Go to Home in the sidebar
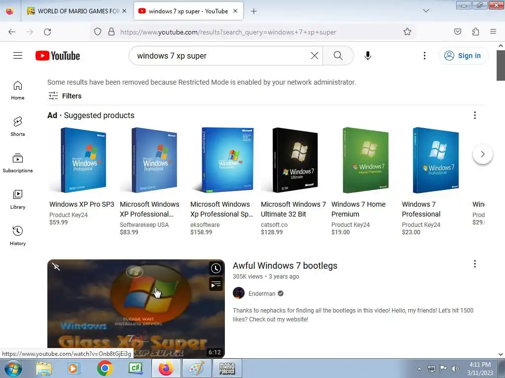The height and width of the screenshot is (378, 505). tap(18, 91)
